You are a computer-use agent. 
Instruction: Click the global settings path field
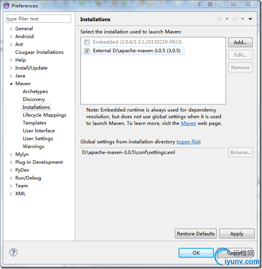(x=153, y=152)
